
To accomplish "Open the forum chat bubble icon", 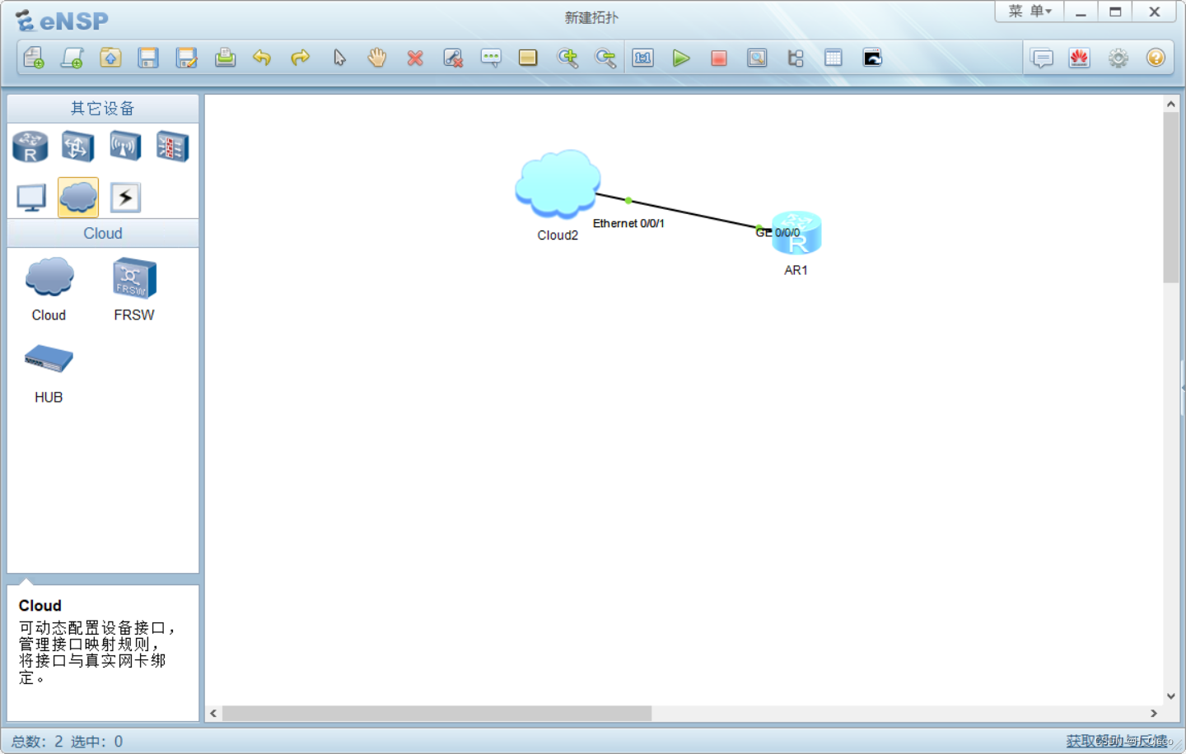I will click(1042, 58).
